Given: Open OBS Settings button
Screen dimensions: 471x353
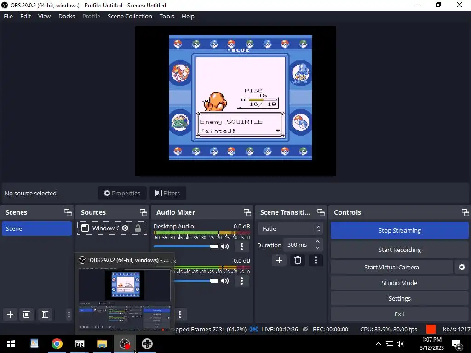Looking at the screenshot, I should click(x=400, y=298).
